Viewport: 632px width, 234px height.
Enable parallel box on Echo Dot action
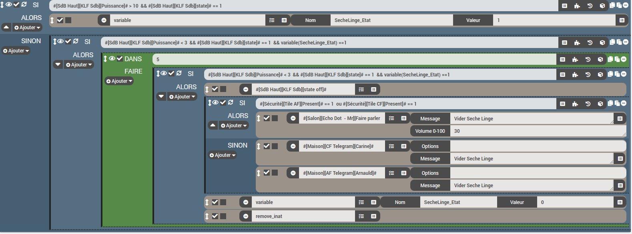click(275, 118)
